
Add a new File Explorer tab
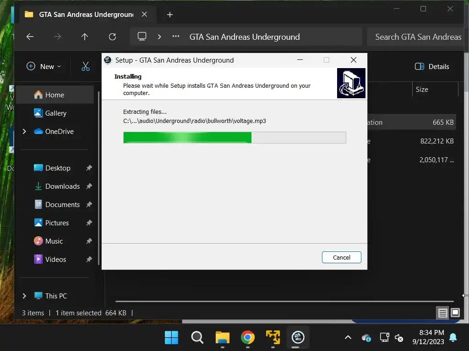tap(169, 15)
